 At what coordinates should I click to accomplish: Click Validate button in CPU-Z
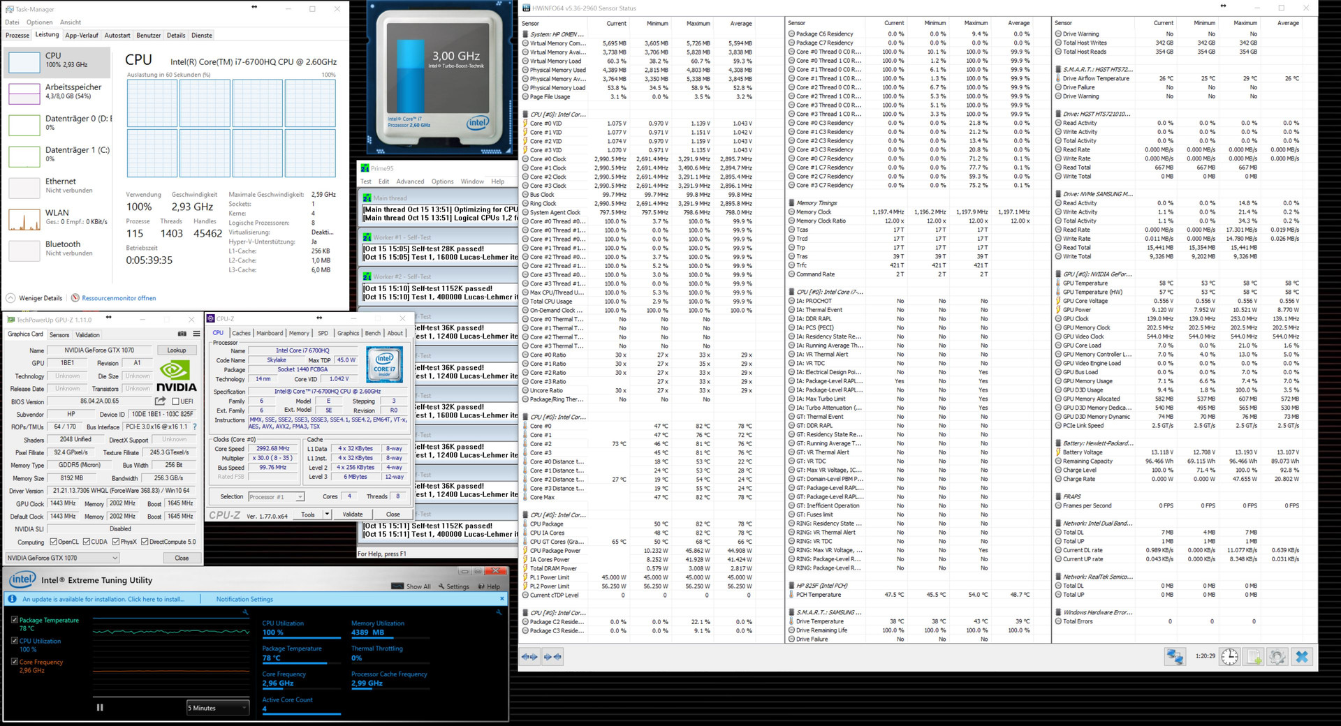coord(353,514)
